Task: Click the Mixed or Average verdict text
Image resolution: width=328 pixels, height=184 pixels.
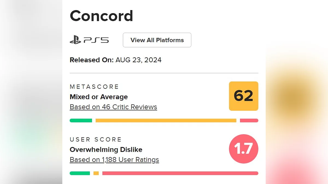Action: coord(99,97)
